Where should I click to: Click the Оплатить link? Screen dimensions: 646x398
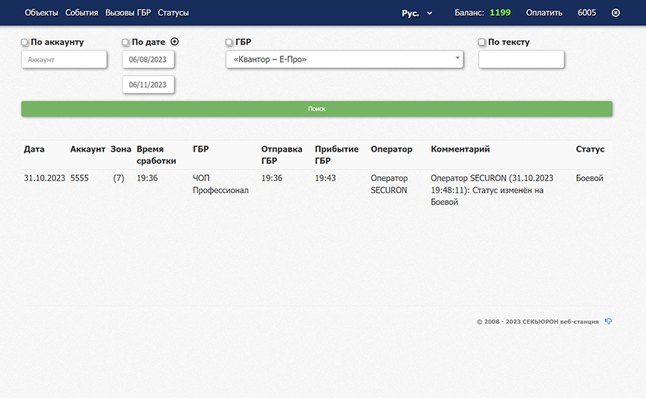(544, 13)
